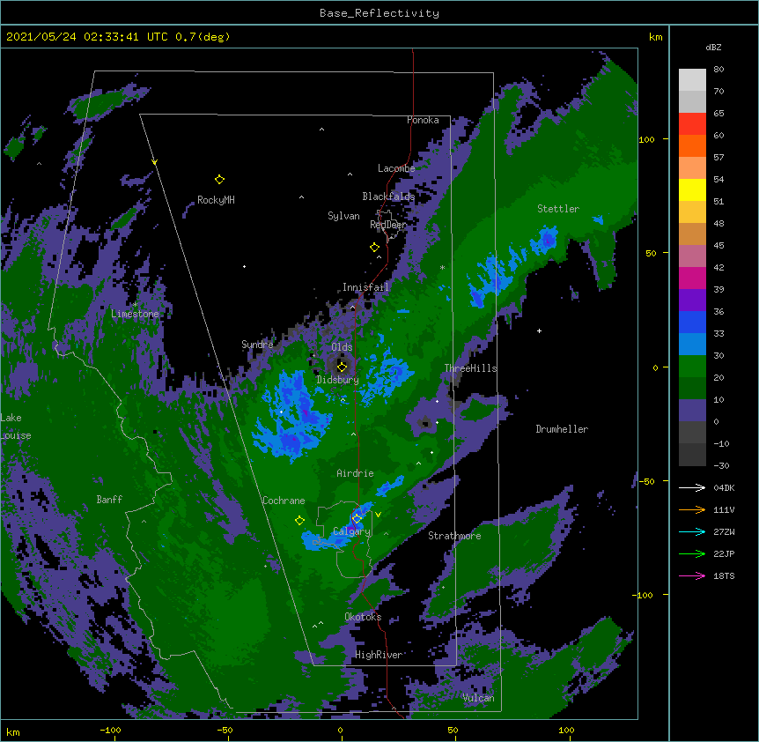Click the yellow marker in Calgary

pyautogui.click(x=357, y=519)
